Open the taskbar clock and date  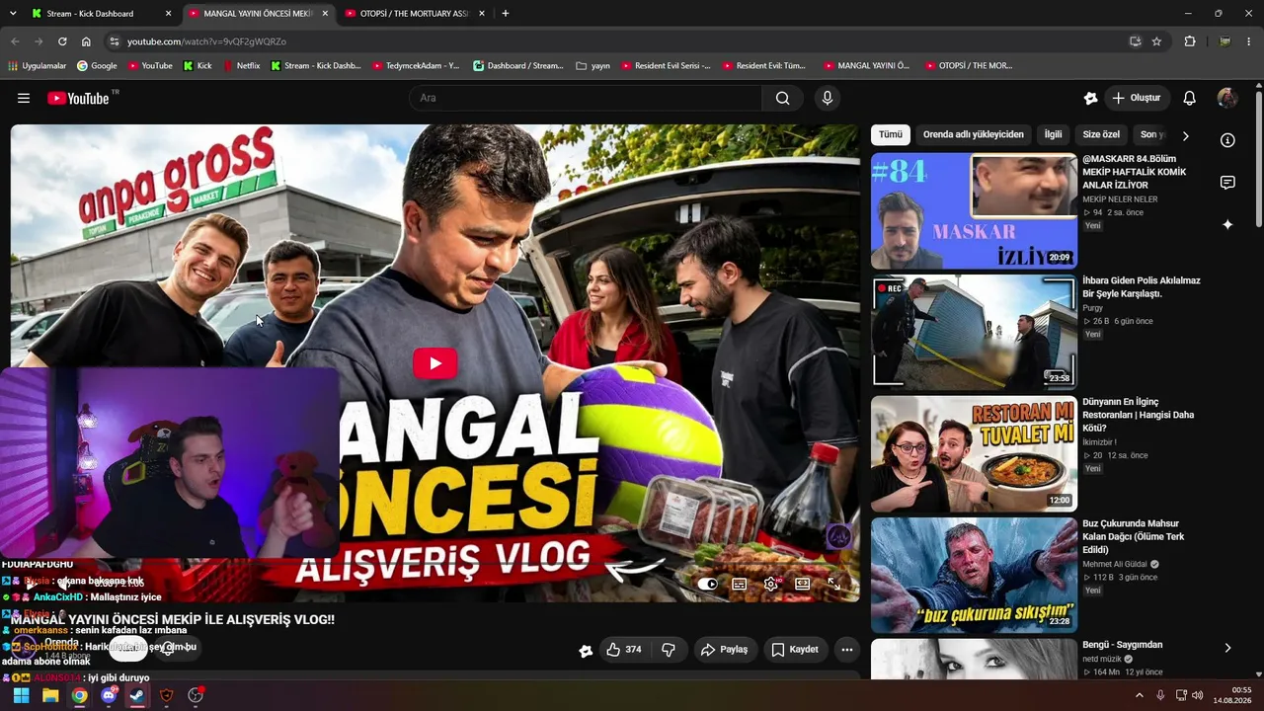tap(1233, 695)
